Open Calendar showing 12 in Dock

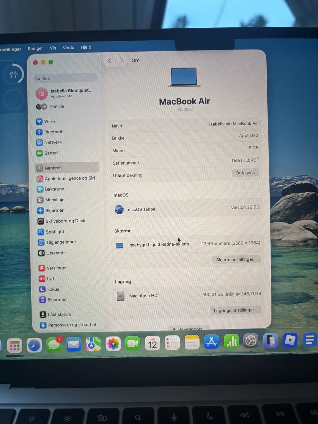point(152,343)
